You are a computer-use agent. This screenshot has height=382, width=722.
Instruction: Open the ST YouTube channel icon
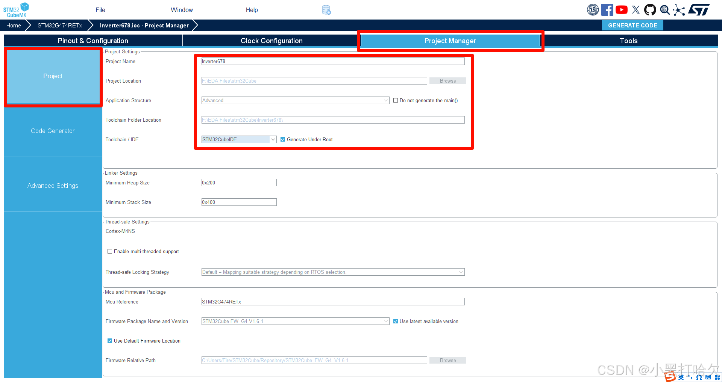[622, 10]
